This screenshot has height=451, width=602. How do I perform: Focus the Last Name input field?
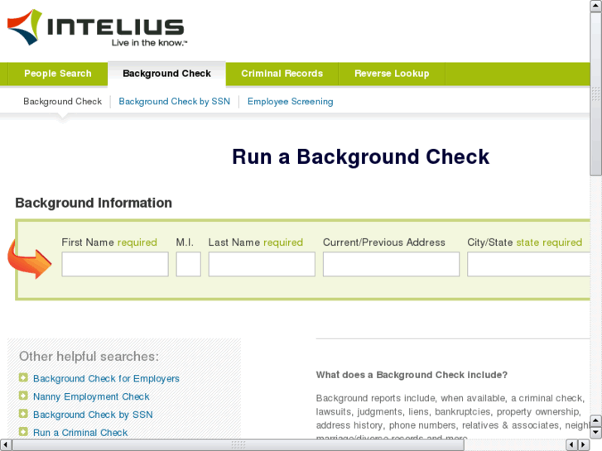262,264
